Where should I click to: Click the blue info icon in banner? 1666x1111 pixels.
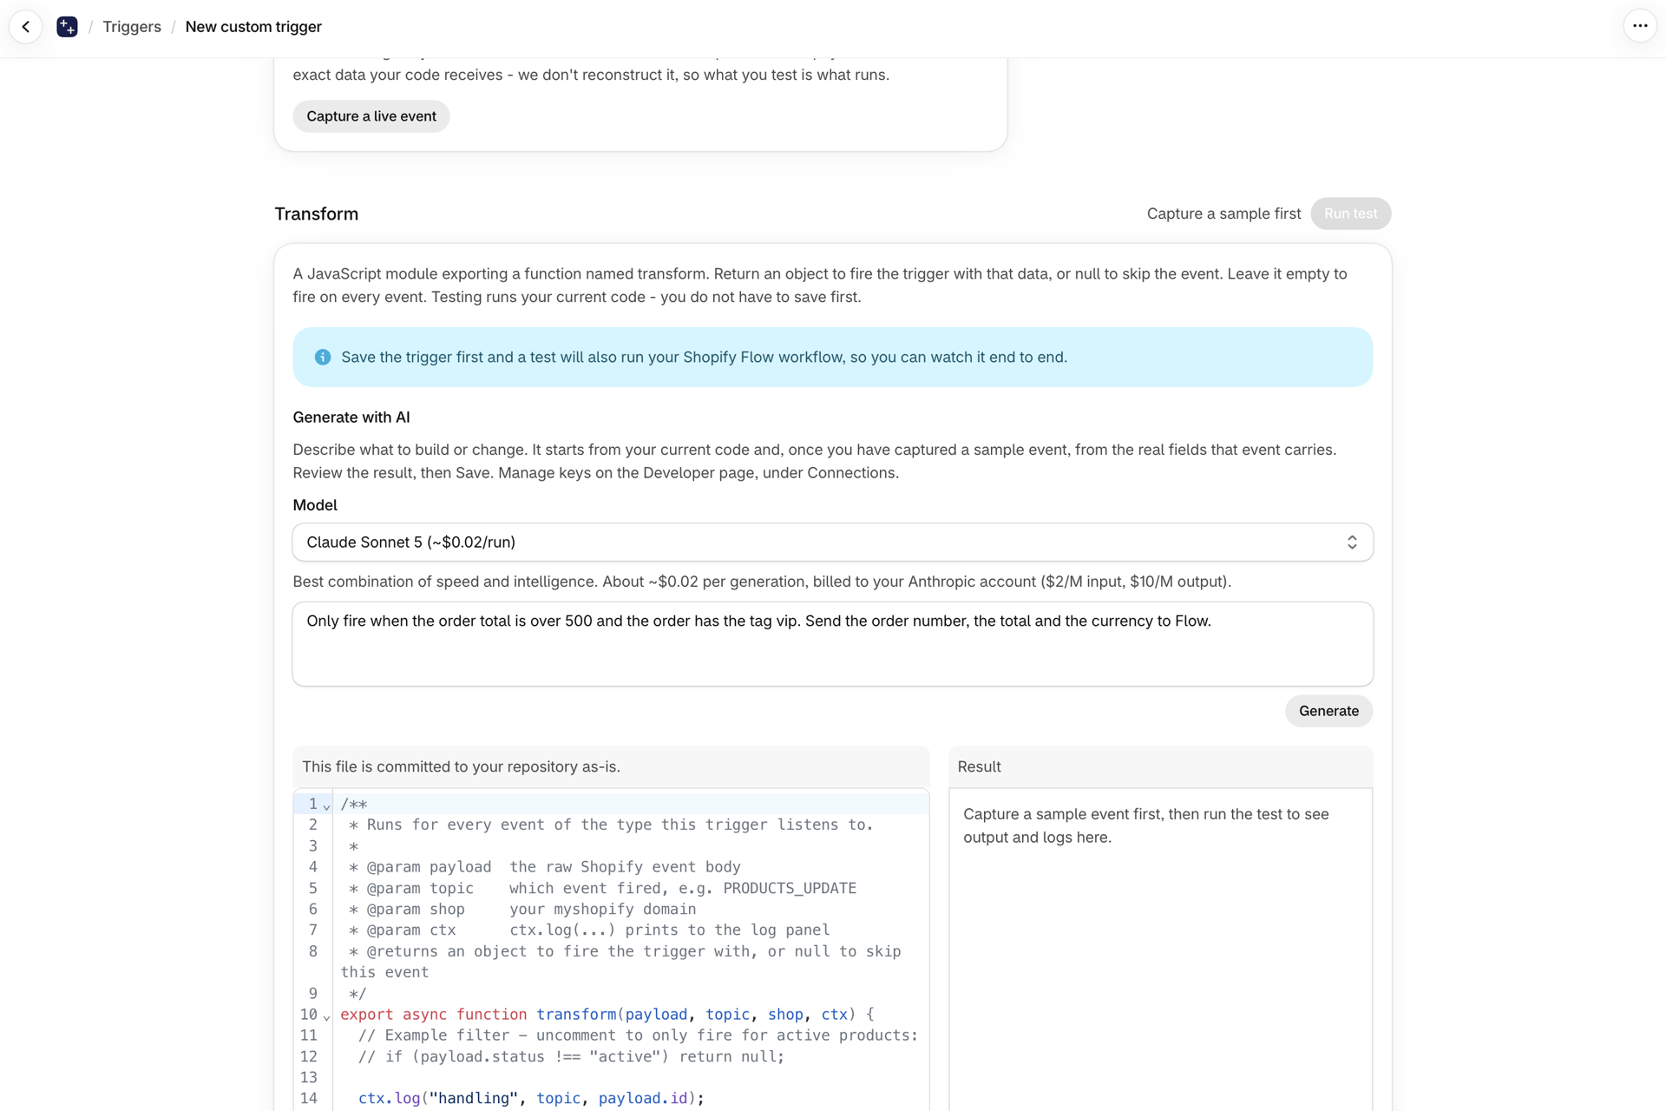(x=322, y=357)
